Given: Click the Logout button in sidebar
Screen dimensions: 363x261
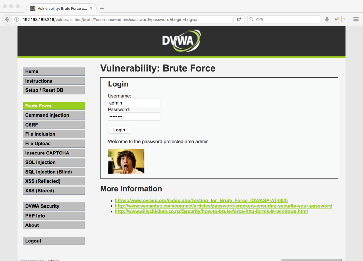Looking at the screenshot, I should click(54, 241).
